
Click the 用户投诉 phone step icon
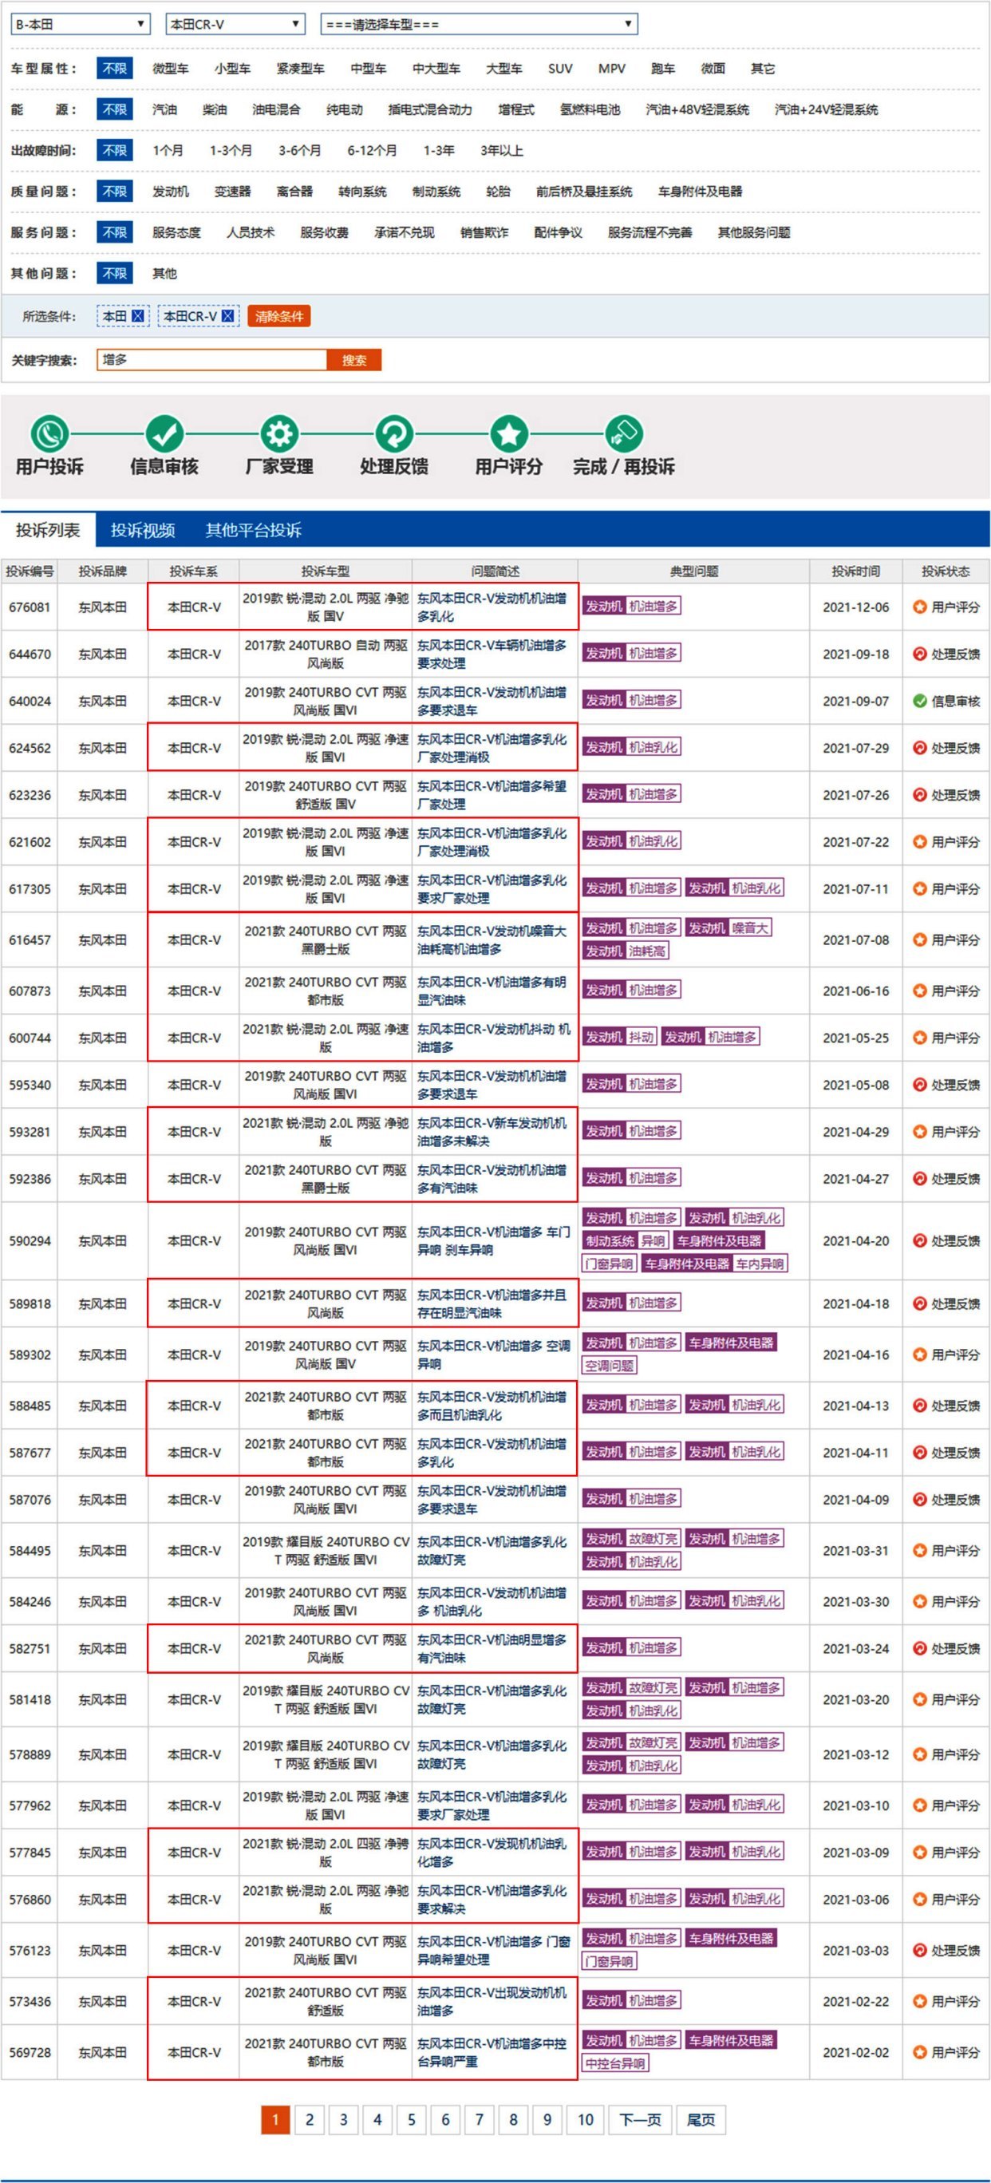coord(50,434)
